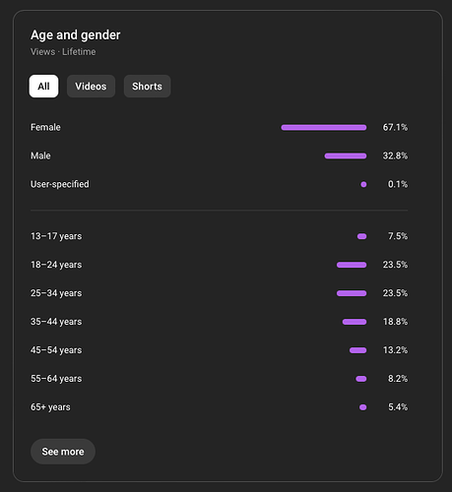Click the 13–17 years bar

coord(361,236)
